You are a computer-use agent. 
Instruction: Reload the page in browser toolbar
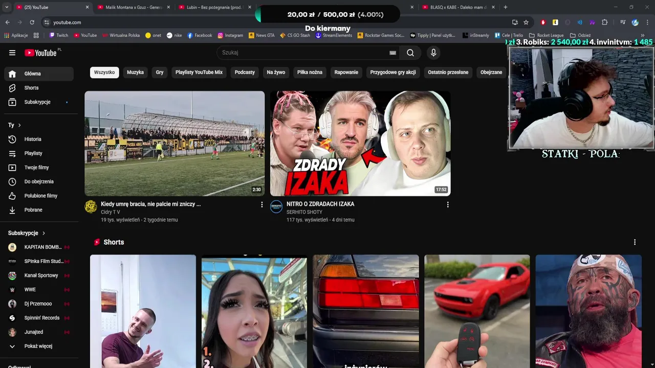(x=32, y=22)
